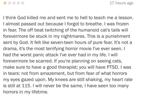Screen dimensions: 141x99
Task: Click the first half-filled orange star
Action: (5, 3)
